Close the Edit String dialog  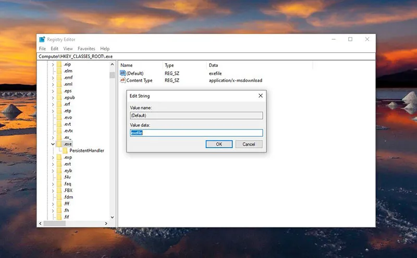pos(260,96)
